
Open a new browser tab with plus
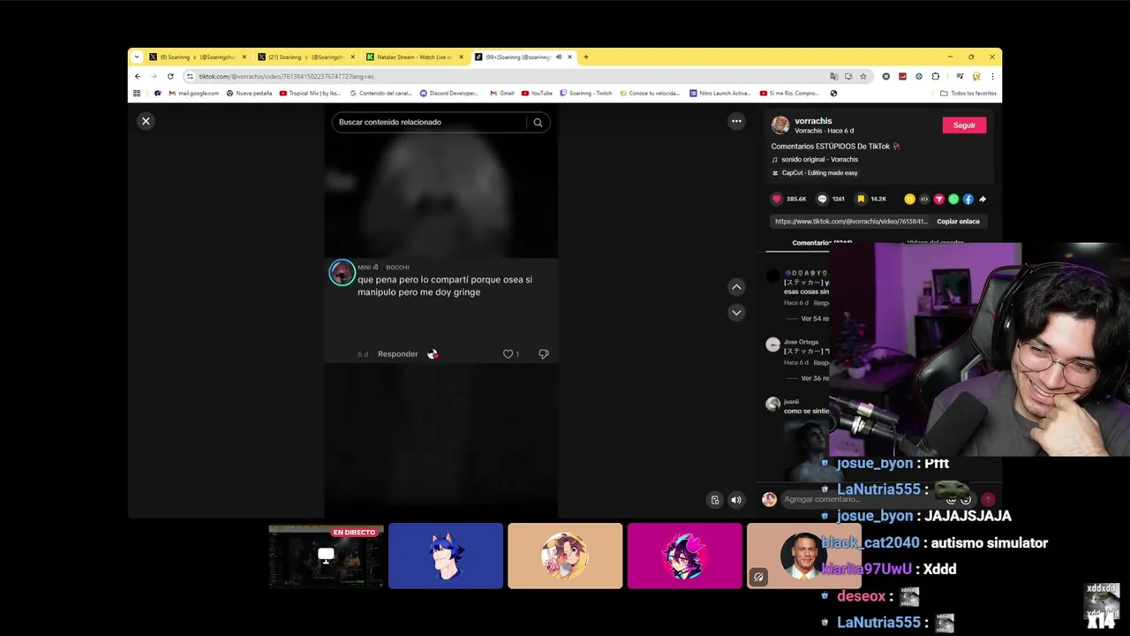click(586, 57)
